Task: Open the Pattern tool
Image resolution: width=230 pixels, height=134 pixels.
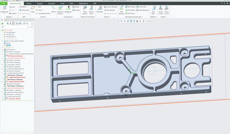Action: (x=24, y=7)
